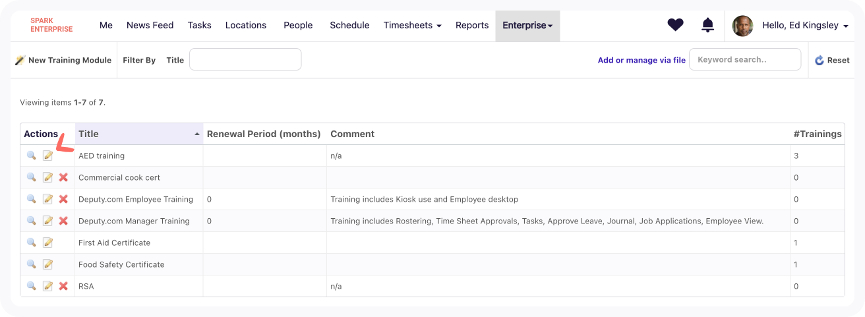Delete Deputy.com Employee Training module
Screen dimensions: 865x317
click(x=63, y=199)
